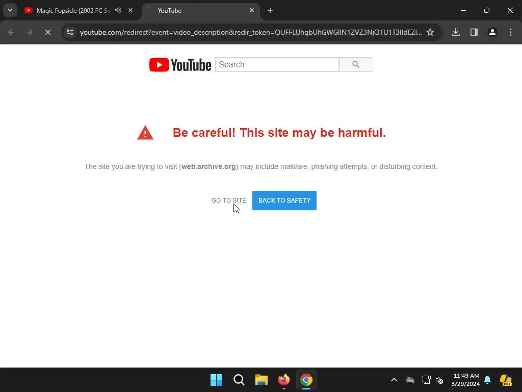Mute the Magic Popsicle tab audio
This screenshot has height=392, width=522.
tap(118, 10)
